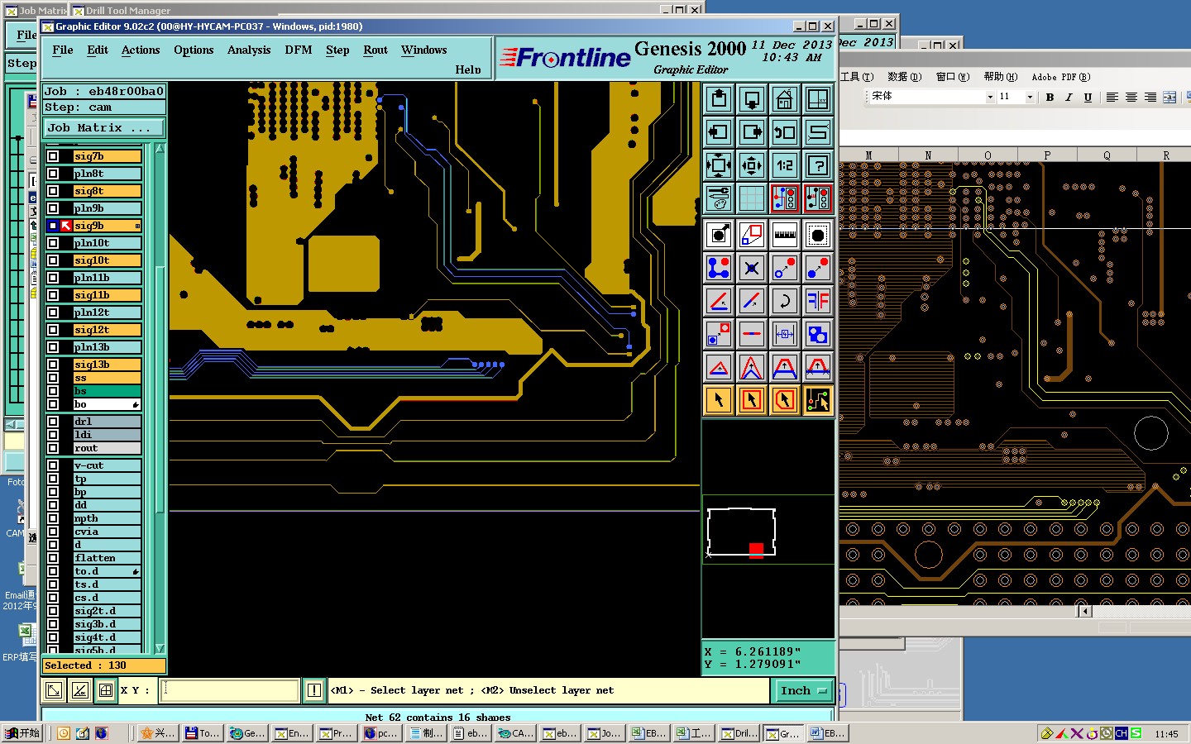Open the Inch units dropdown
Viewport: 1191px width, 744px height.
click(803, 690)
